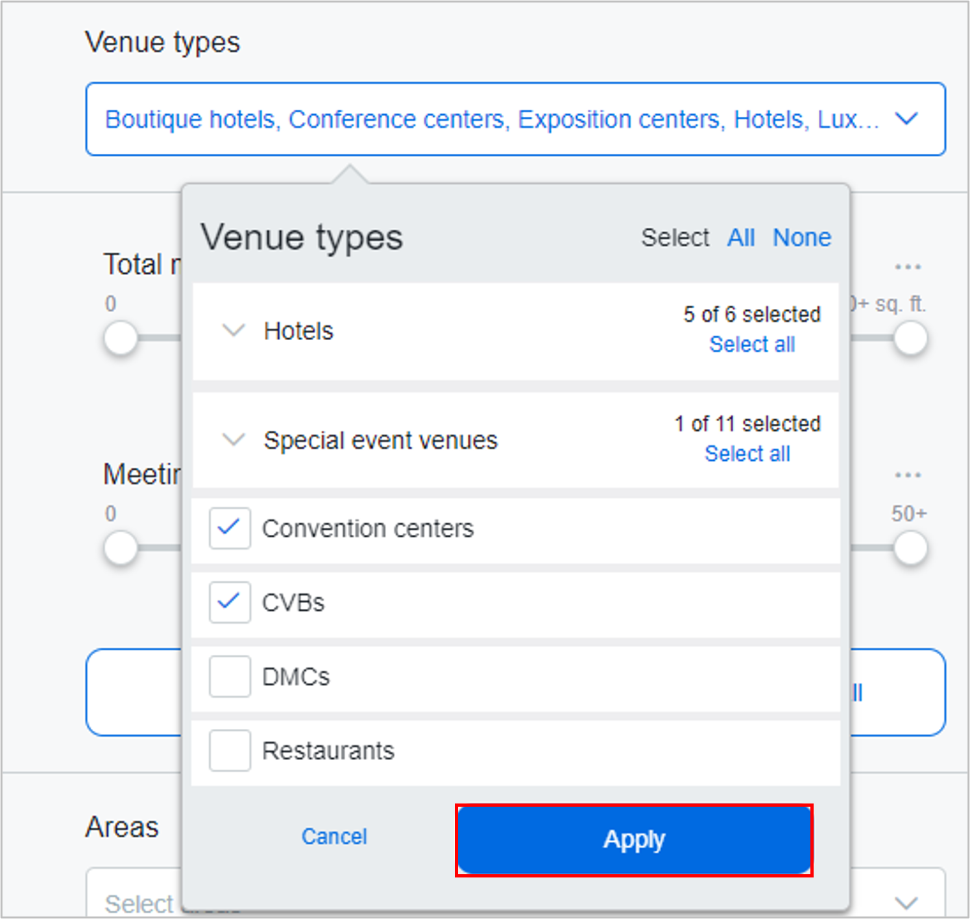Open the Venue types dropdown field
The width and height of the screenshot is (970, 919).
click(515, 119)
